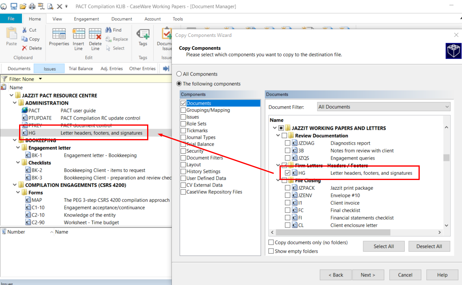Click the print preview magnifier icon
462x285 pixels.
click(50, 6)
